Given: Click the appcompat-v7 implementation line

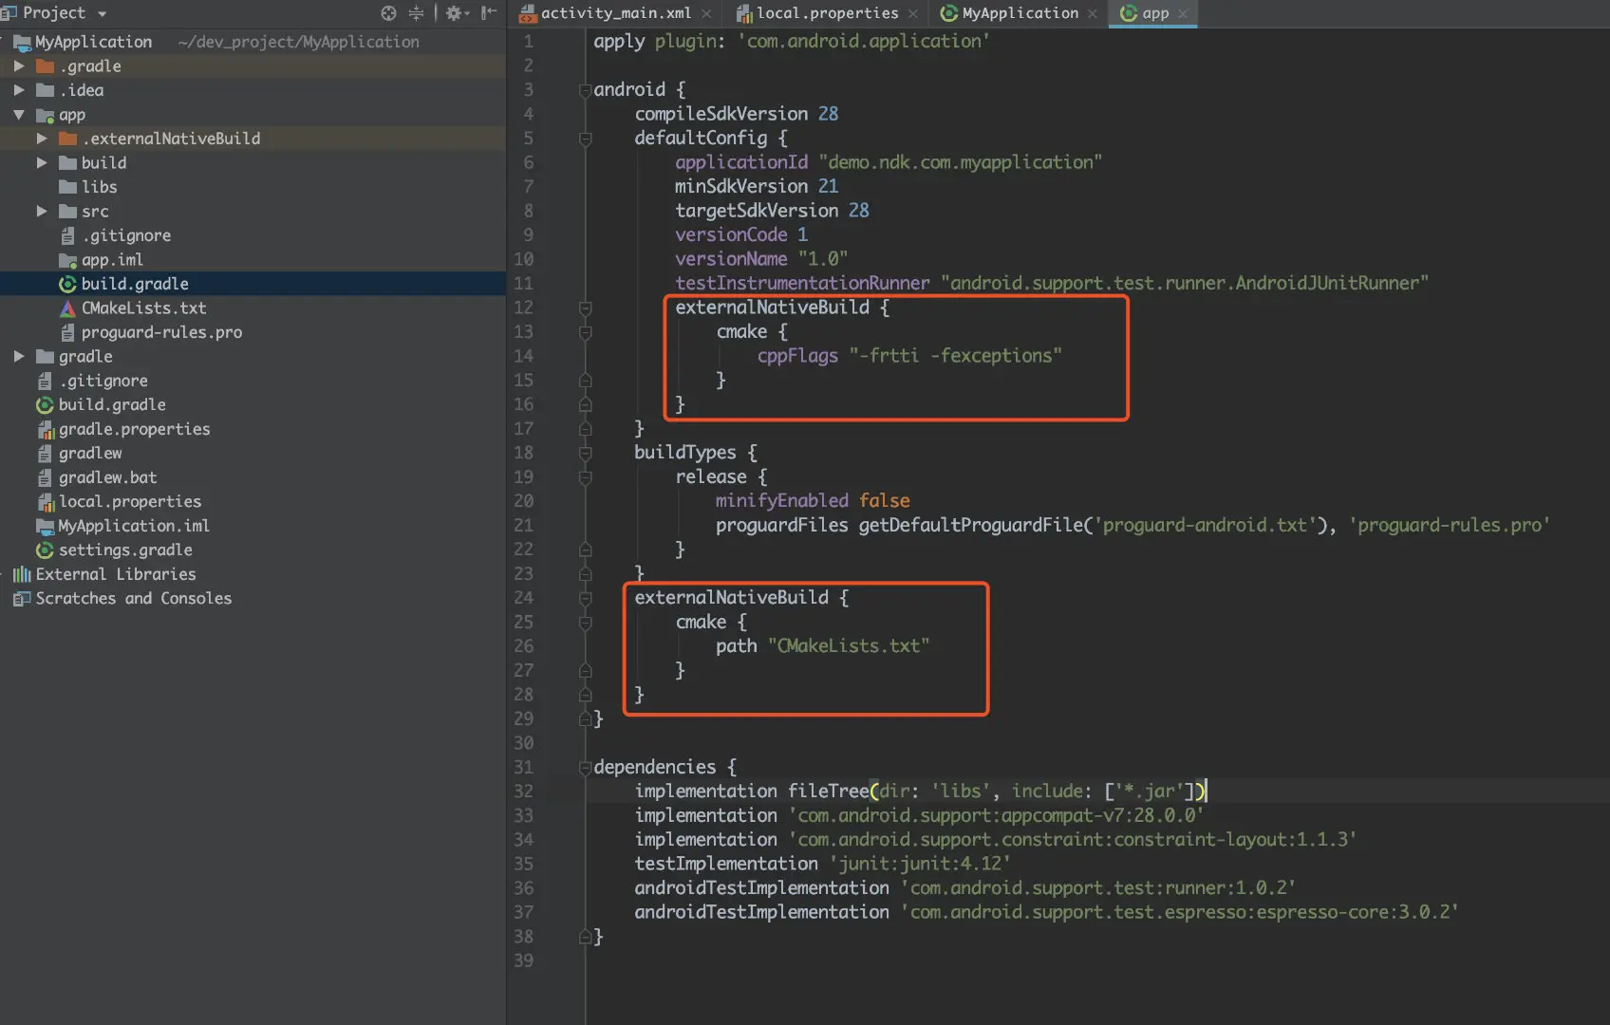Looking at the screenshot, I should 919,816.
